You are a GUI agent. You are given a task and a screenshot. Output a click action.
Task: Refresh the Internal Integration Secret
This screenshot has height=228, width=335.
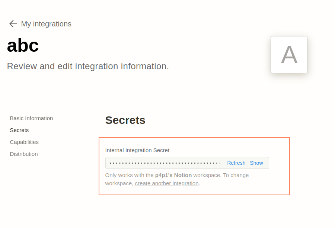pyautogui.click(x=236, y=163)
